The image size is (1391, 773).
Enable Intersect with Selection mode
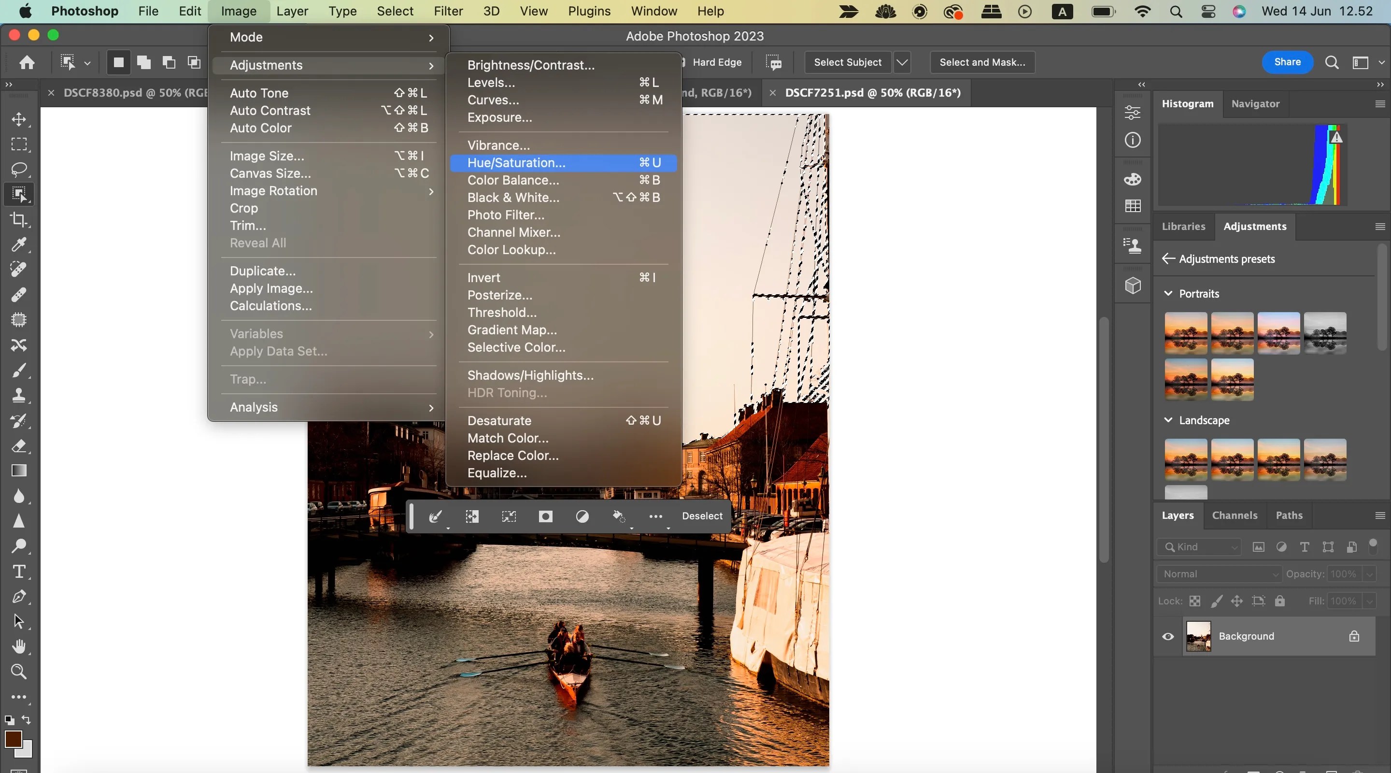194,63
